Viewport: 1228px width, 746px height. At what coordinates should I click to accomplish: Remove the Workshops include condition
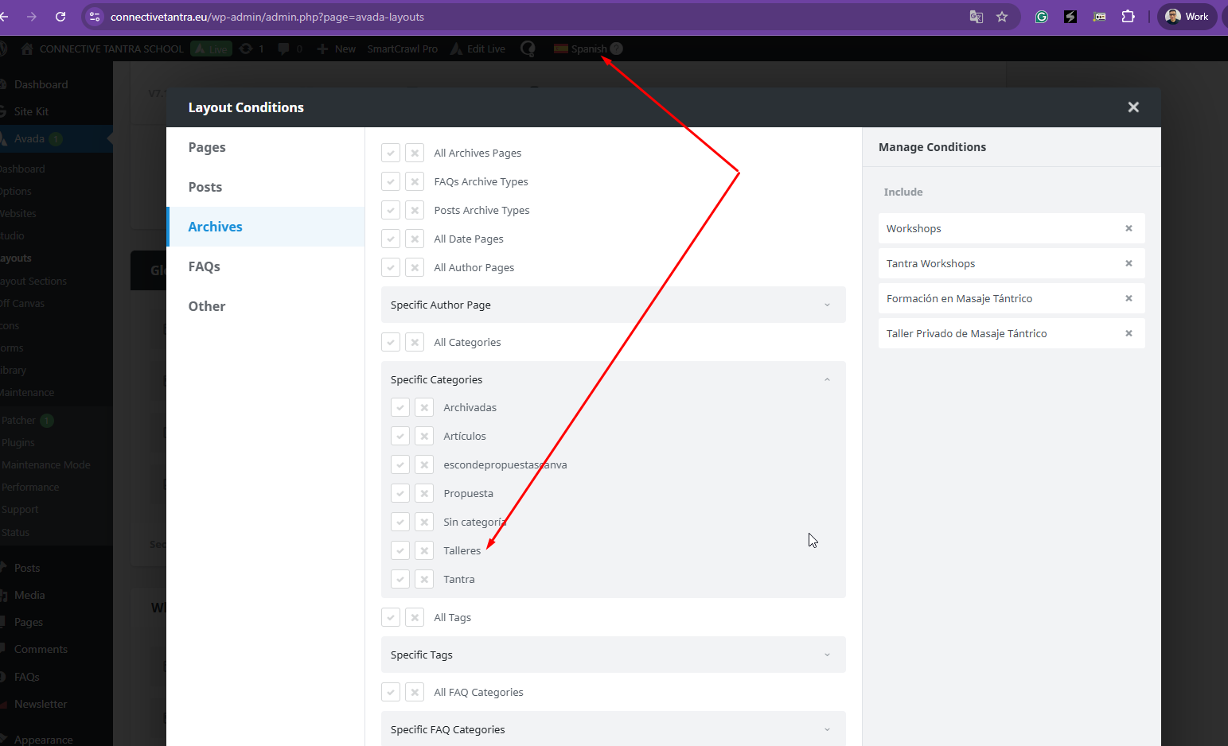[1128, 228]
